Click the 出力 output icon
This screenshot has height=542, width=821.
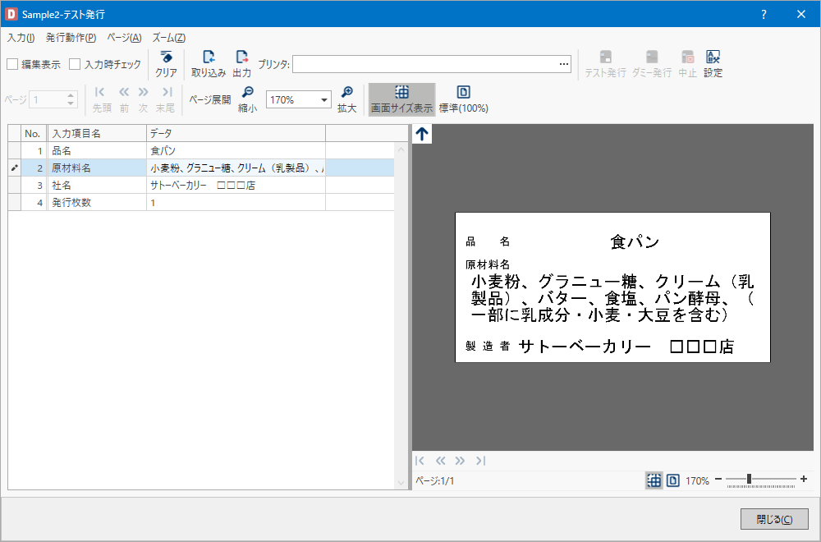pos(242,57)
